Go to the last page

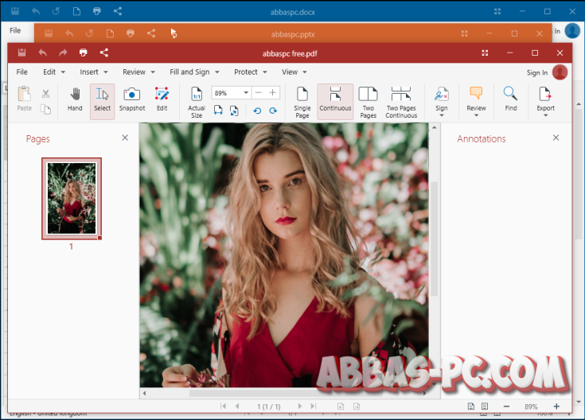(x=314, y=406)
